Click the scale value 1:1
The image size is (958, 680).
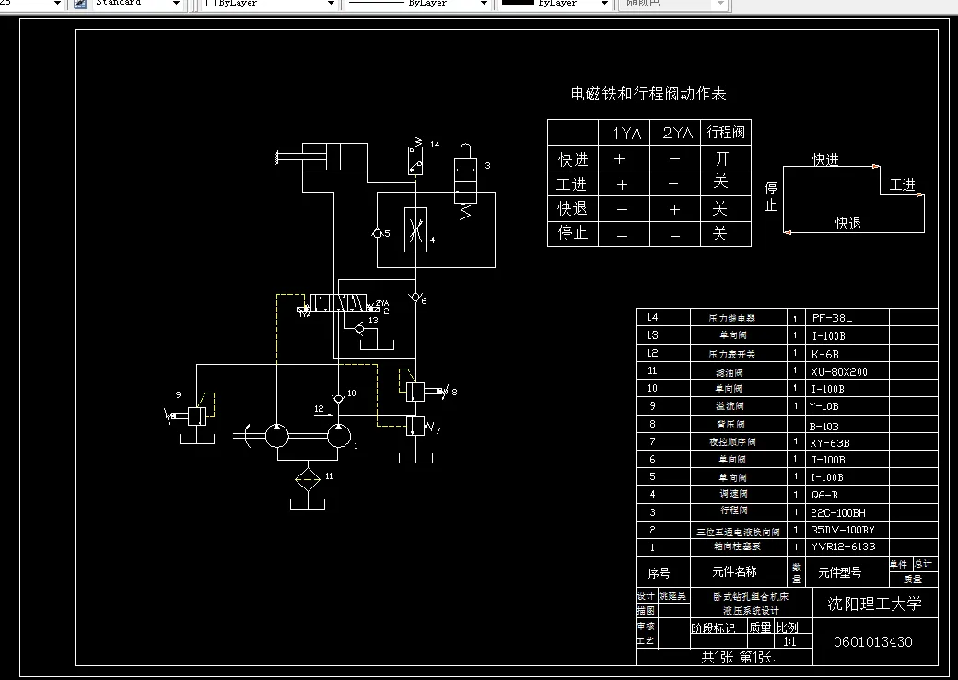789,641
